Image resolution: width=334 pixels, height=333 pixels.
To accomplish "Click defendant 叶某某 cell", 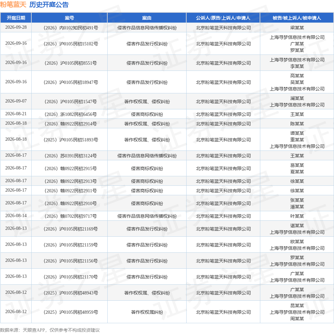I will (297, 216).
